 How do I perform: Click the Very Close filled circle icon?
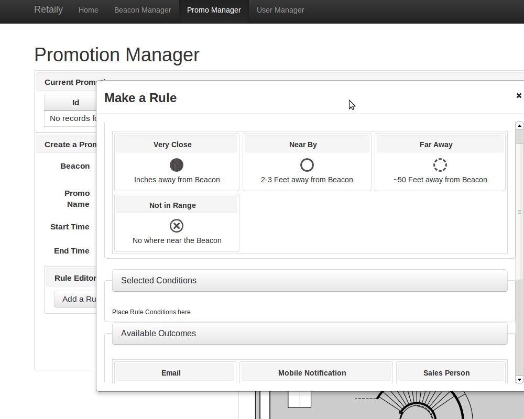coord(177,165)
